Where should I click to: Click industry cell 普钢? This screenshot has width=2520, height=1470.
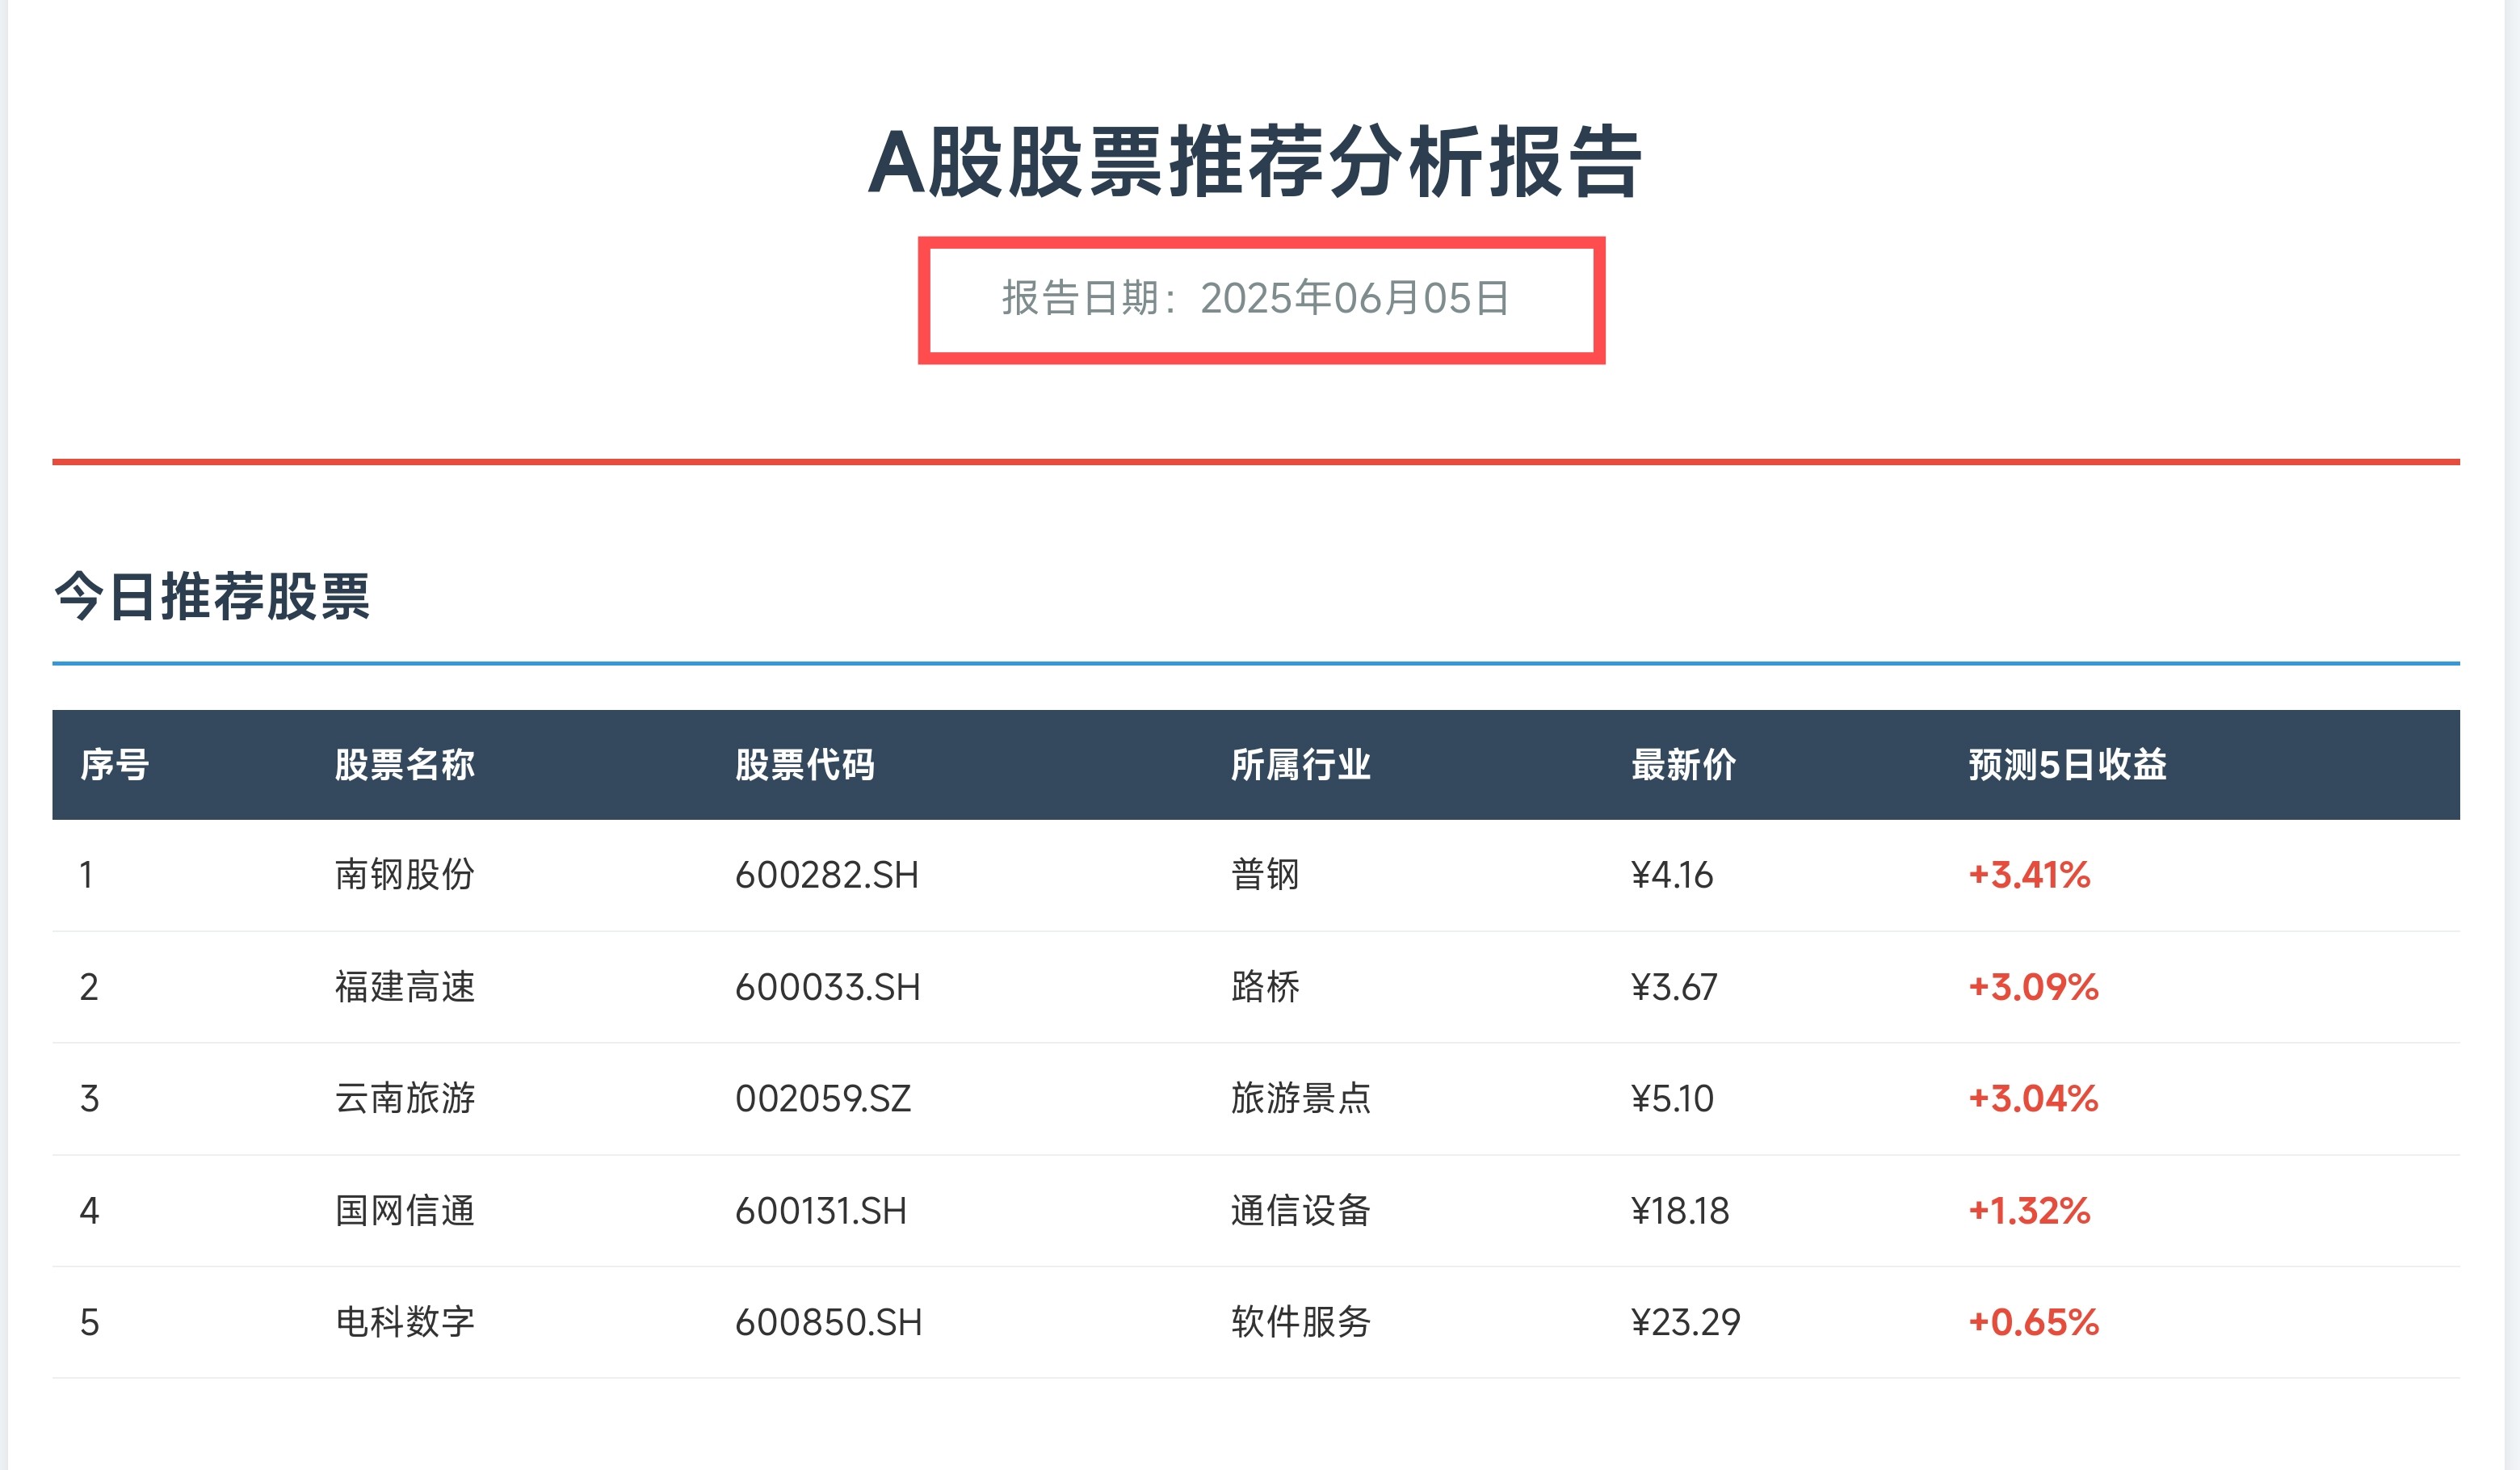click(1266, 875)
